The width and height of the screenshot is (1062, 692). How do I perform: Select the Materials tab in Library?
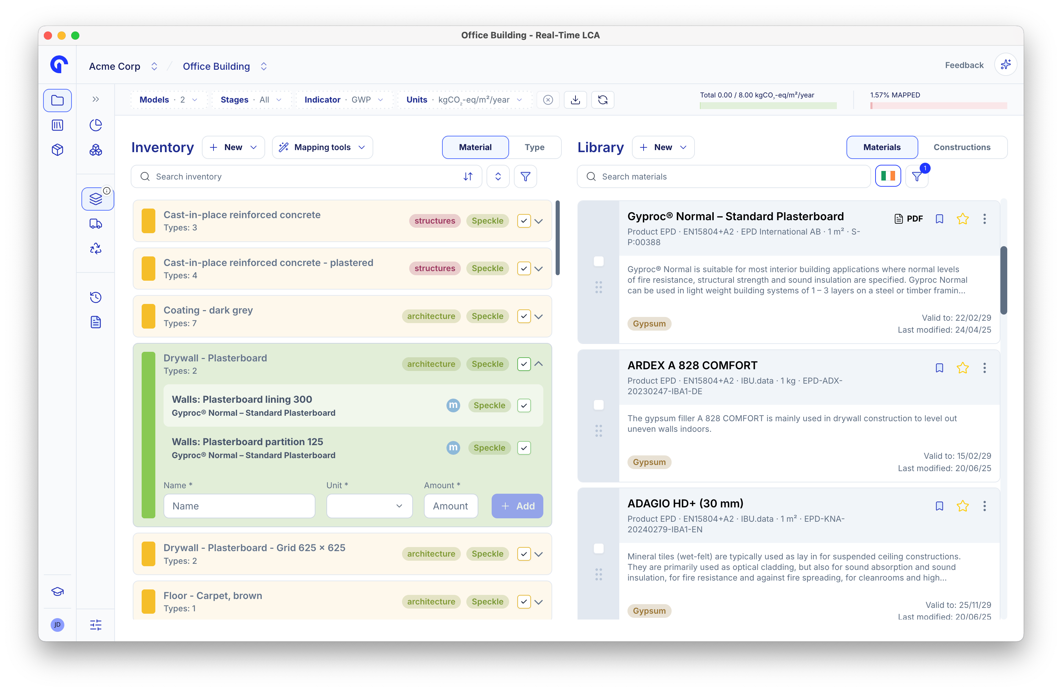point(882,148)
